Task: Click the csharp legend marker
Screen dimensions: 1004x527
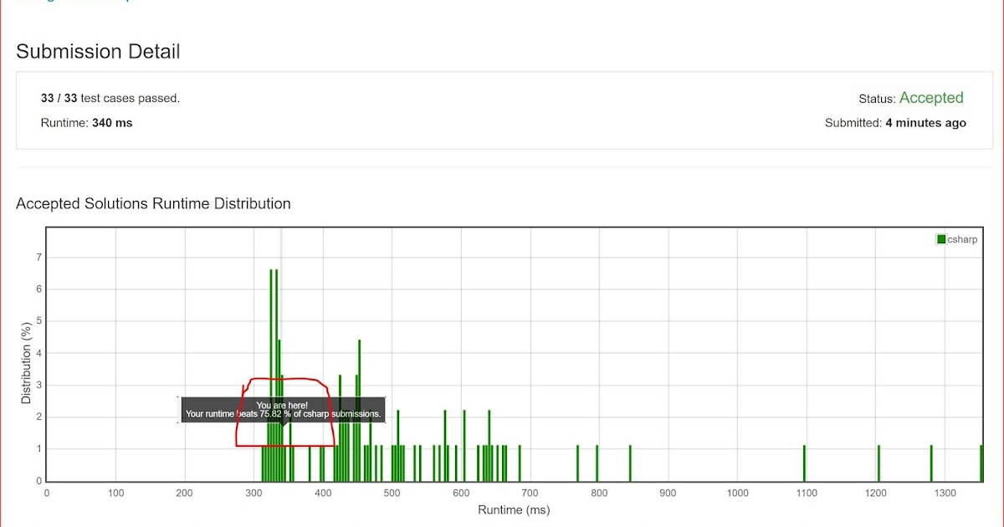Action: [x=941, y=238]
